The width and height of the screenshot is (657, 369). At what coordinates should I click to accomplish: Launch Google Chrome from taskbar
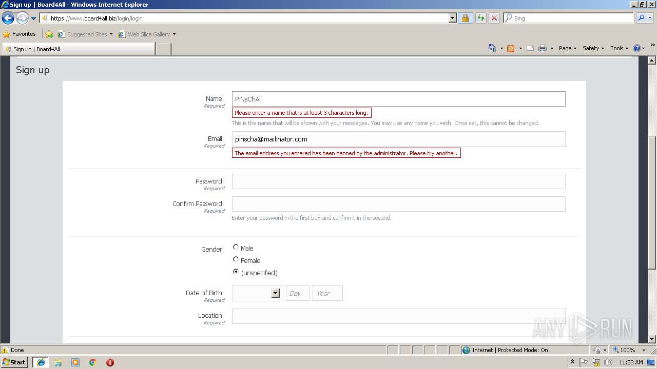[93, 362]
